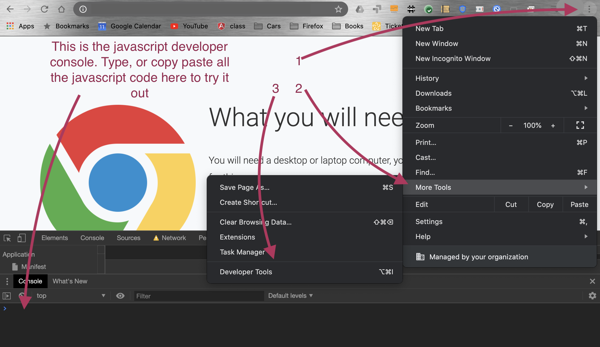The image size is (600, 347).
Task: Click the console Filter field
Action: [199, 296]
